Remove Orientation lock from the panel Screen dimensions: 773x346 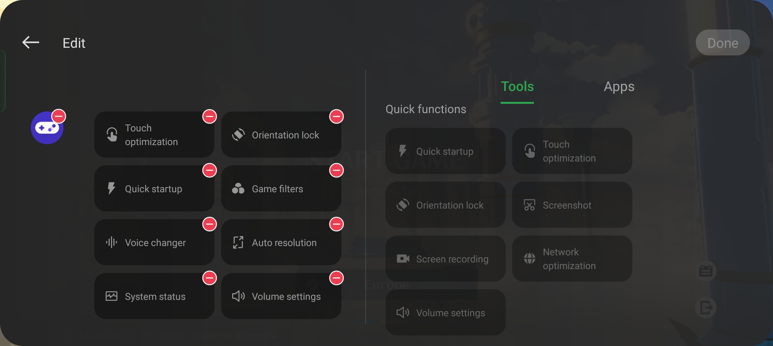tap(337, 117)
